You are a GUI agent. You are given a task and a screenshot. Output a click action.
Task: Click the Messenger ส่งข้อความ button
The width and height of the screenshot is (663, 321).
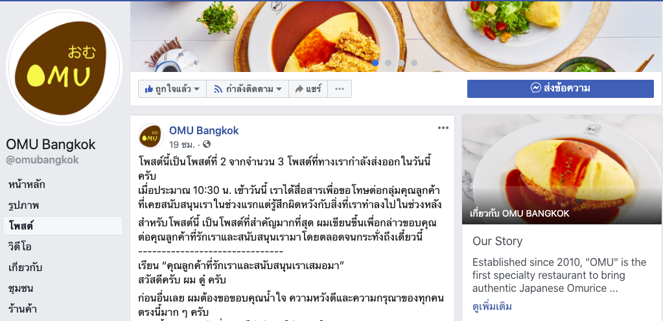click(560, 88)
